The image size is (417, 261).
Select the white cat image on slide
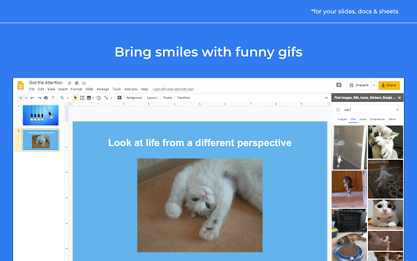[200, 206]
